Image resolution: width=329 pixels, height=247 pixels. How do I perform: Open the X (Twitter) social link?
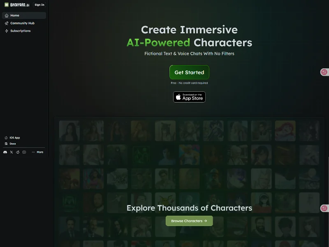(12, 152)
